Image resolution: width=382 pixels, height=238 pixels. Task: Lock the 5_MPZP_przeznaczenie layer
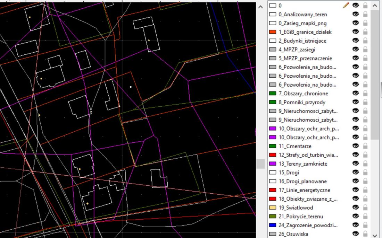365,58
